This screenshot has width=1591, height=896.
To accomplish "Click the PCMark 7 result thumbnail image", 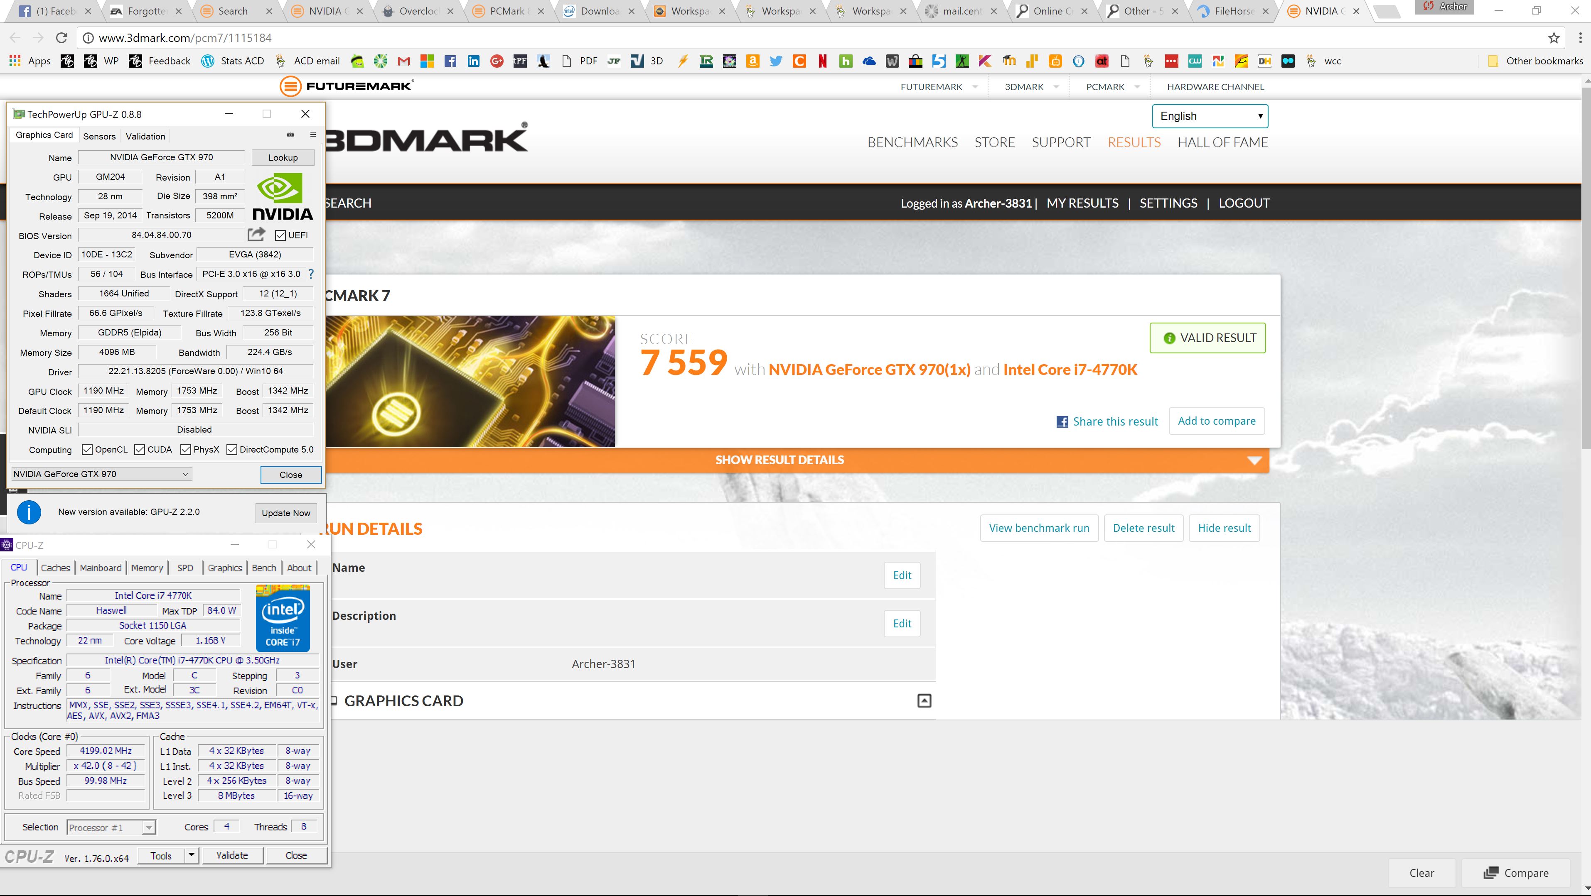I will tap(470, 381).
